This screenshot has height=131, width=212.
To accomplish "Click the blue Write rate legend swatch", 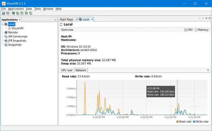I will tap(194, 122).
